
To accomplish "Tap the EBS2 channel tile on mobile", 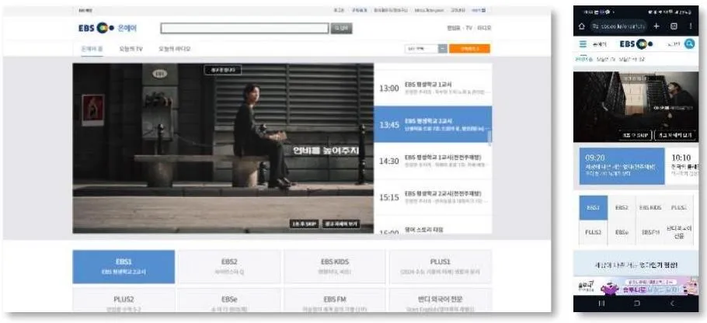I will pyautogui.click(x=622, y=207).
